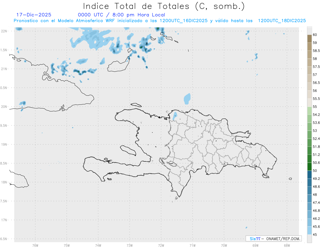
Task: Click the "52.4" colorbar value
Action: coord(316,139)
